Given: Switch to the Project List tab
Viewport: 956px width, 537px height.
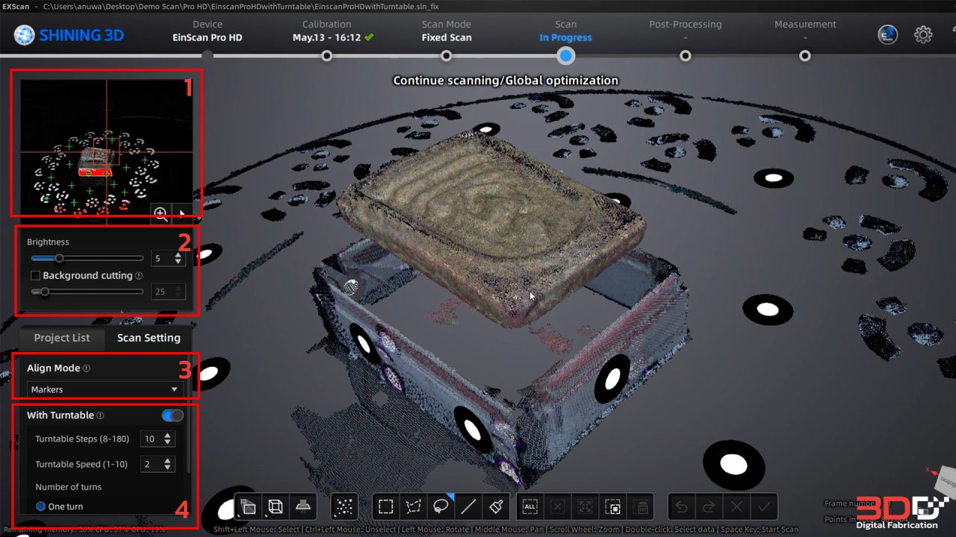Looking at the screenshot, I should point(60,337).
